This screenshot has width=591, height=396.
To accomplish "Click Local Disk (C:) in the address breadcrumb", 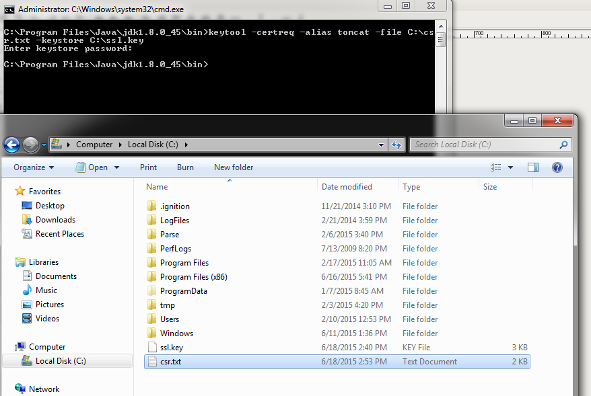I will coord(153,145).
